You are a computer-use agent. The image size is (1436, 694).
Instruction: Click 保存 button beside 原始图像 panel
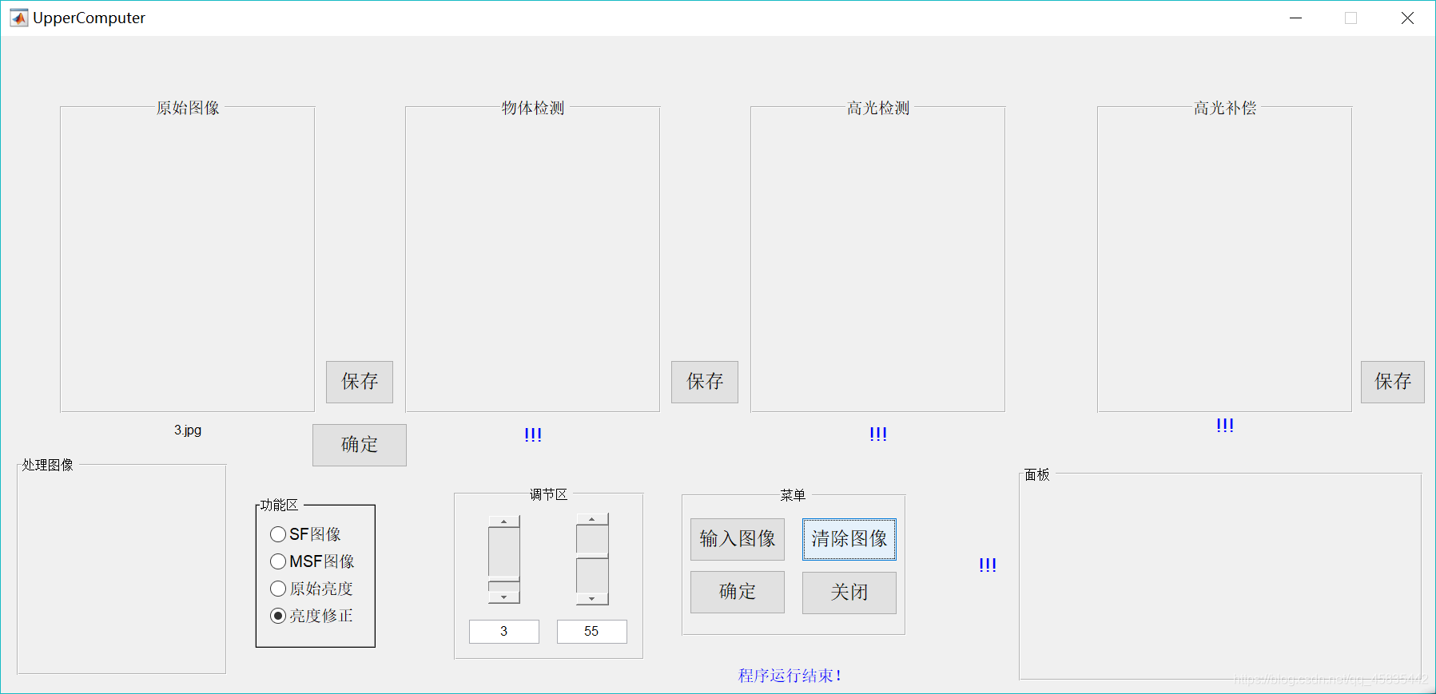[x=360, y=382]
